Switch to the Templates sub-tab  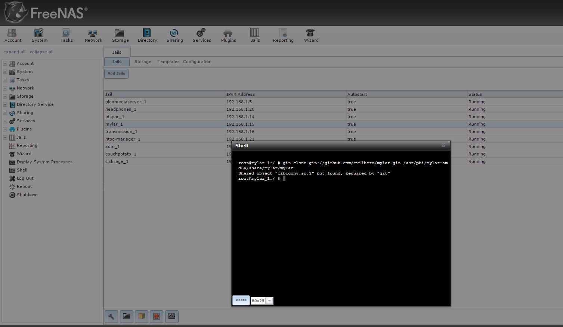[x=168, y=62]
